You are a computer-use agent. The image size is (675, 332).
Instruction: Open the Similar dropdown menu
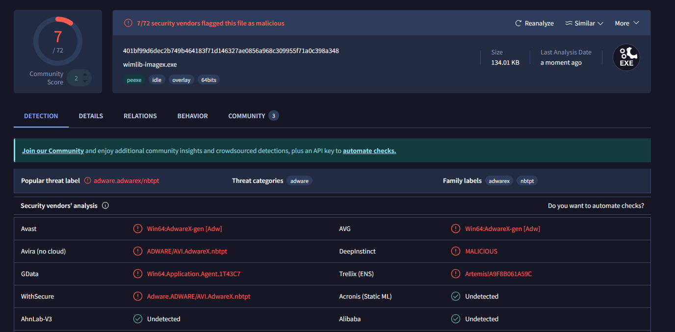click(584, 23)
